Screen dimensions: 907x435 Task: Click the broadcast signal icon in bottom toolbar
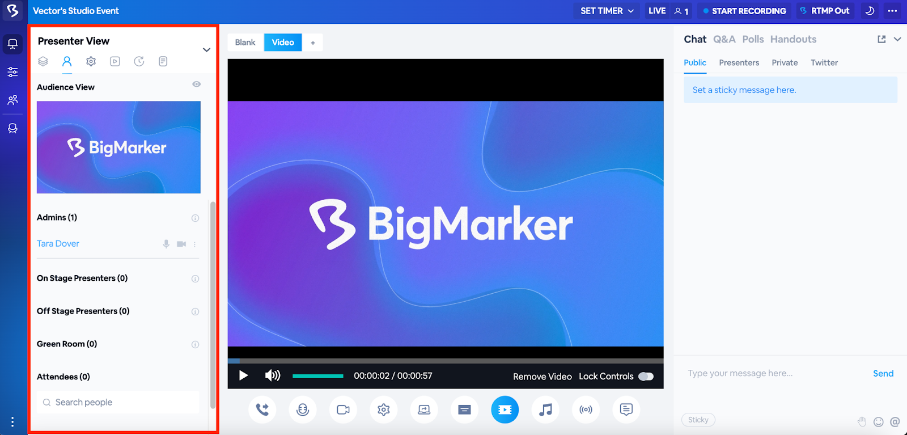pyautogui.click(x=586, y=409)
